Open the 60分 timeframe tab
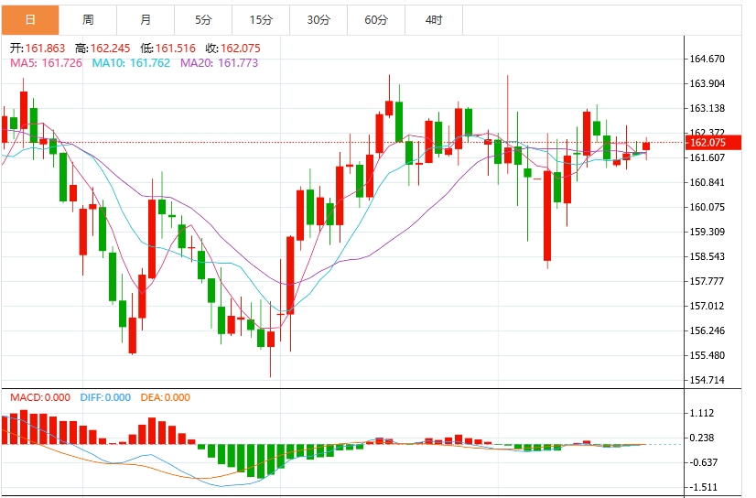 [x=376, y=20]
